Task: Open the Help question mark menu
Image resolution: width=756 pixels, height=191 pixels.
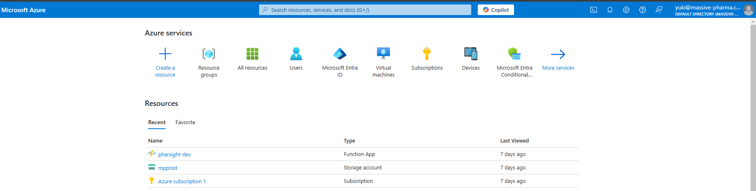Action: click(x=643, y=10)
